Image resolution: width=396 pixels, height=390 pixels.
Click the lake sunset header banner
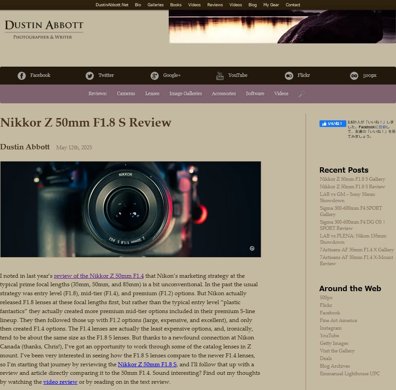pyautogui.click(x=282, y=26)
